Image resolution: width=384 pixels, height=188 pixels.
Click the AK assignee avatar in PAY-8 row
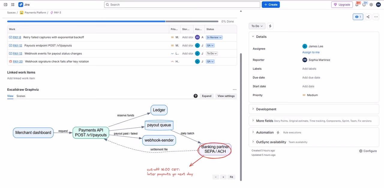coord(197,37)
